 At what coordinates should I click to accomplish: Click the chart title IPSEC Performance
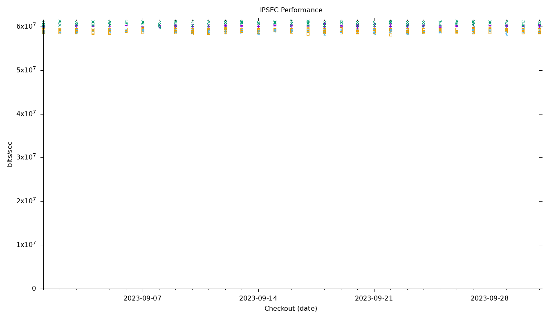[x=291, y=10]
